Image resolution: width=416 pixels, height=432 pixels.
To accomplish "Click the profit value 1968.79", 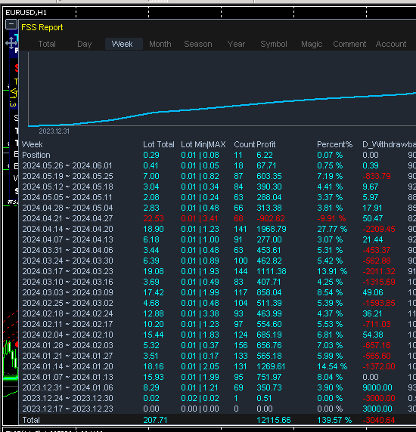I will coord(272,229).
